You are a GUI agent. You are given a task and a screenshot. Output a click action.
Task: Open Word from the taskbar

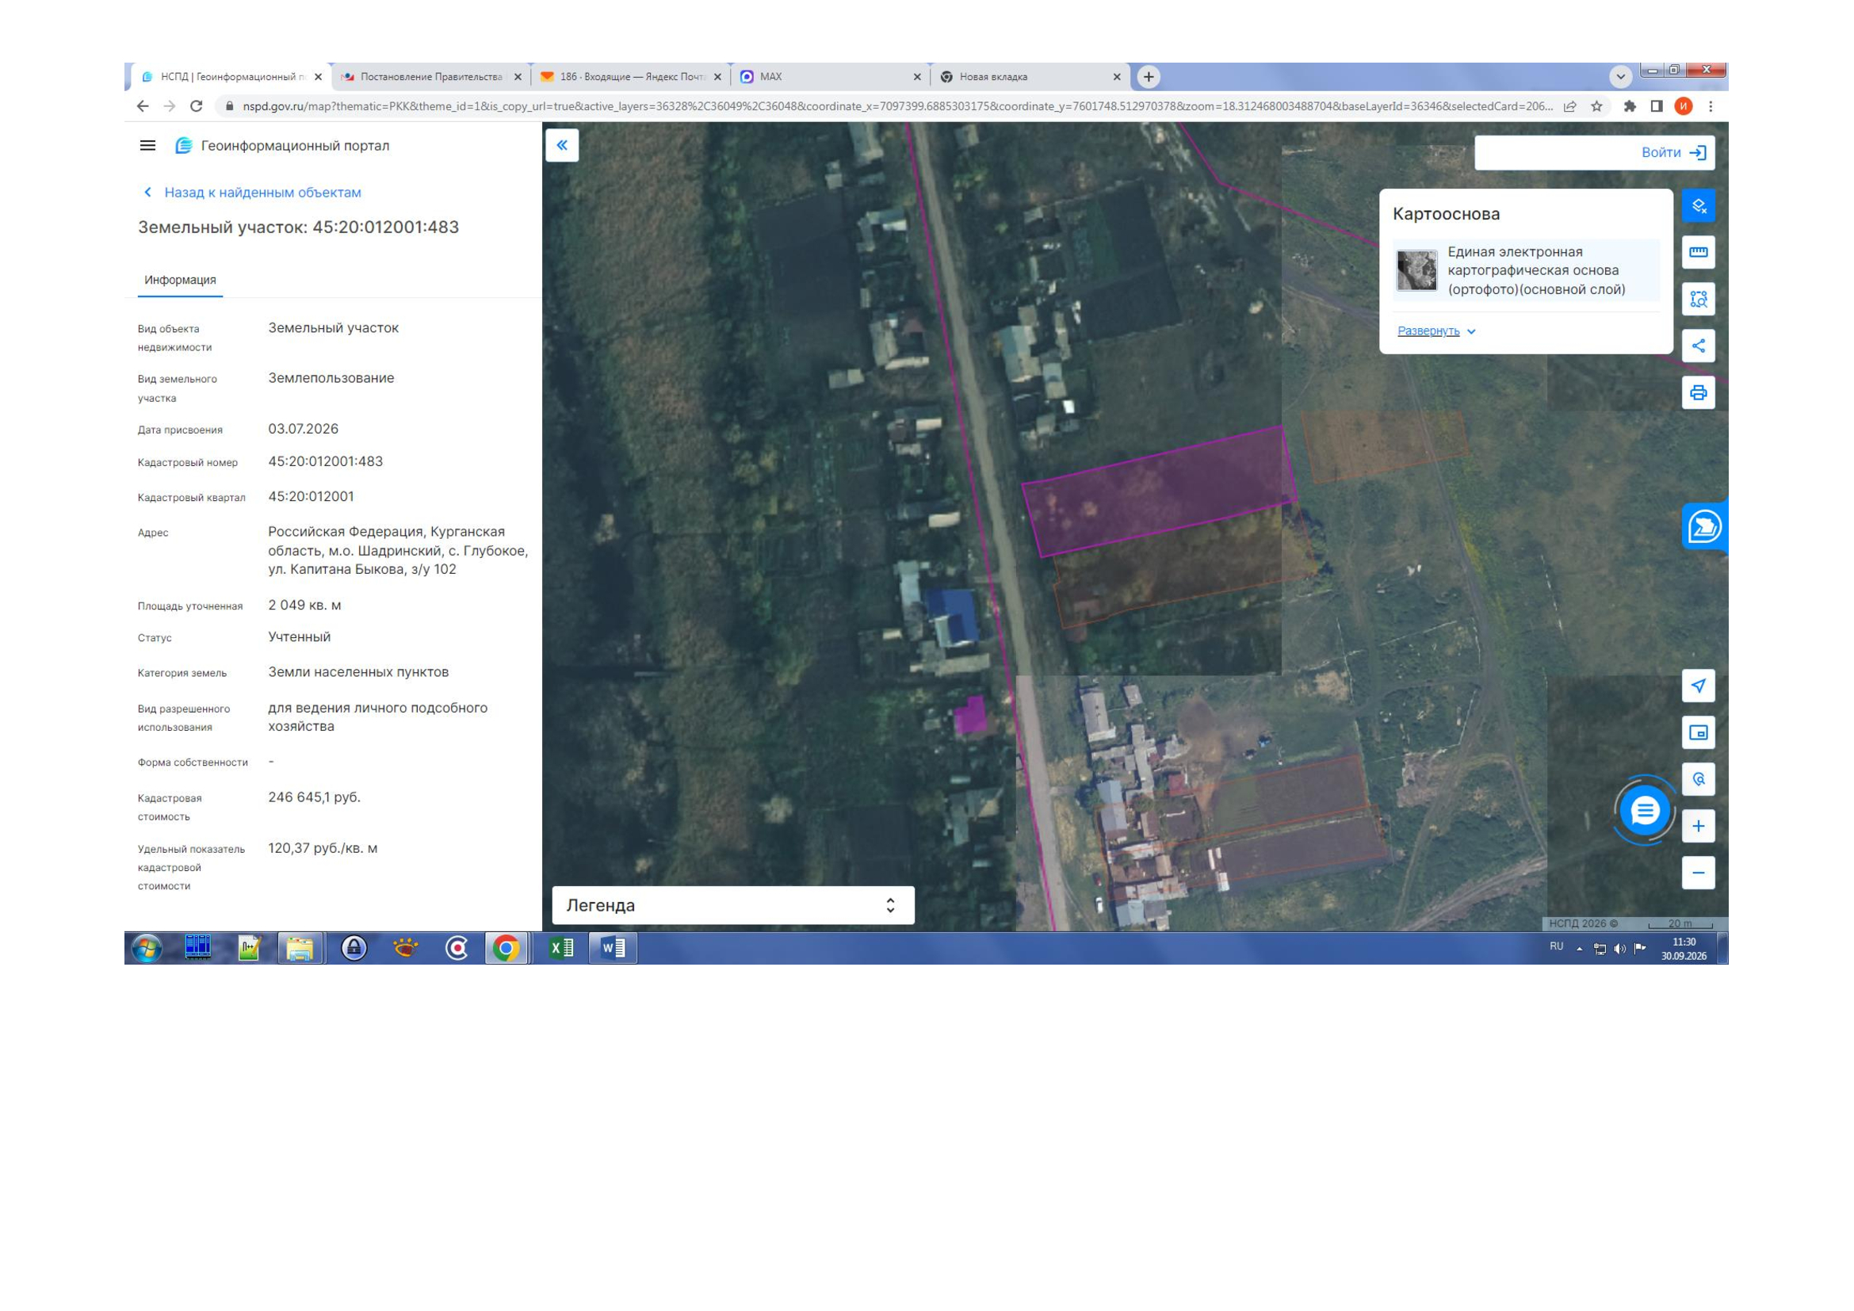pyautogui.click(x=613, y=949)
